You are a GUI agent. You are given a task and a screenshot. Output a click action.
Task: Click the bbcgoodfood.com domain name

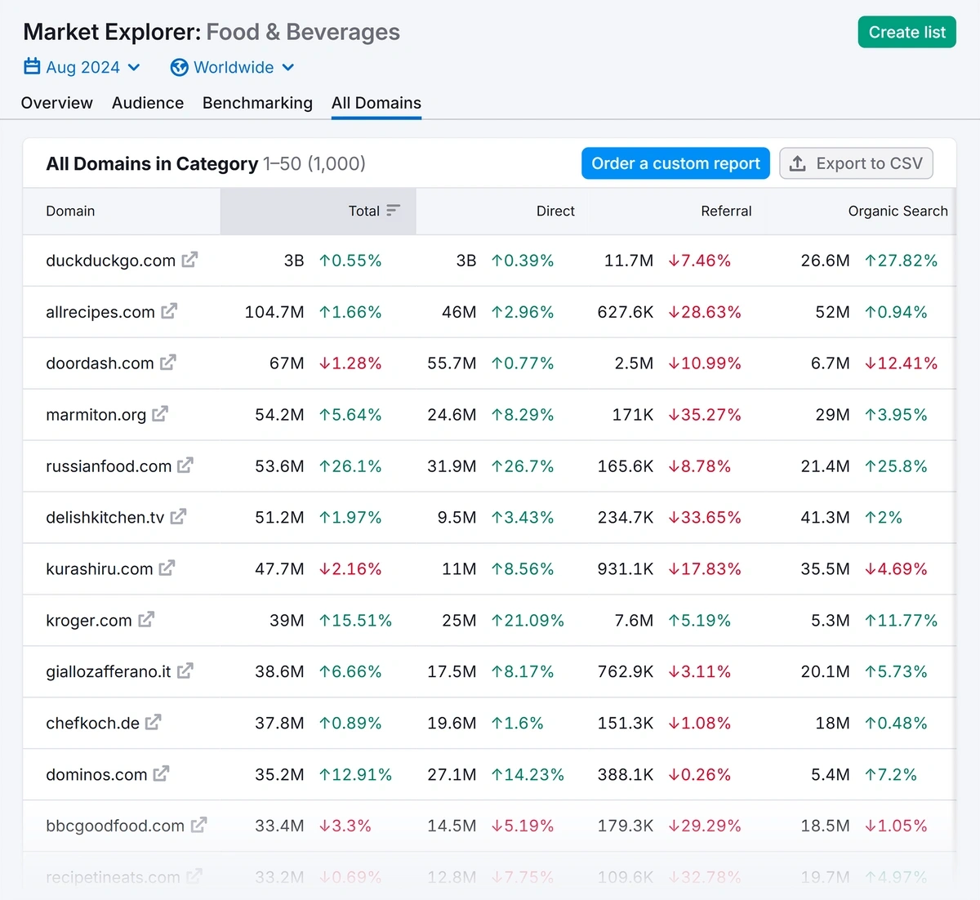pyautogui.click(x=115, y=826)
